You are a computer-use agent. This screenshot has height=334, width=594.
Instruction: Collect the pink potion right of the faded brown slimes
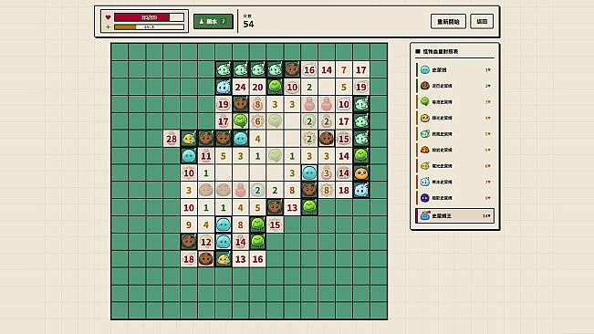(240, 191)
